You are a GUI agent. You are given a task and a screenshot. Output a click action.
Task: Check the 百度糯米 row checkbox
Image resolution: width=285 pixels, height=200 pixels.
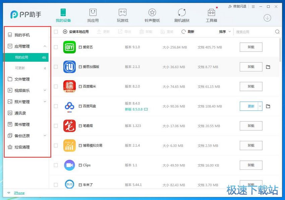click(56, 87)
